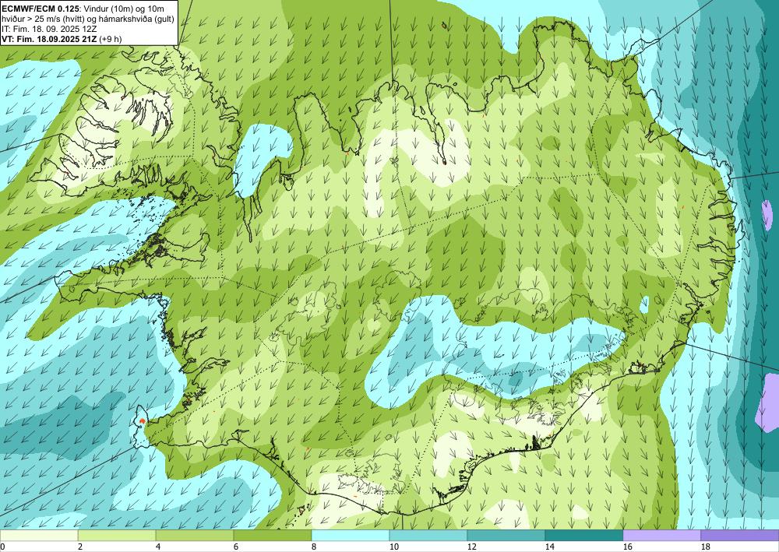
Task: Click the purple legend swatch above 18
Action: 740,536
